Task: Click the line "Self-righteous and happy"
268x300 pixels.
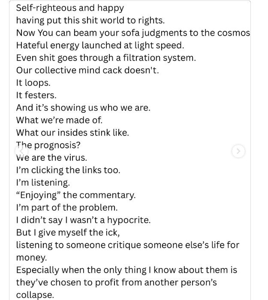Action: point(70,8)
